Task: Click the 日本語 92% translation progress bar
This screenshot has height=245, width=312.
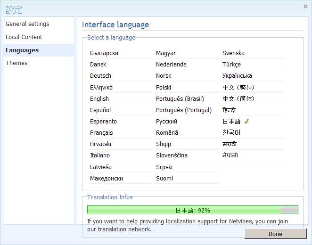Action: pyautogui.click(x=192, y=210)
